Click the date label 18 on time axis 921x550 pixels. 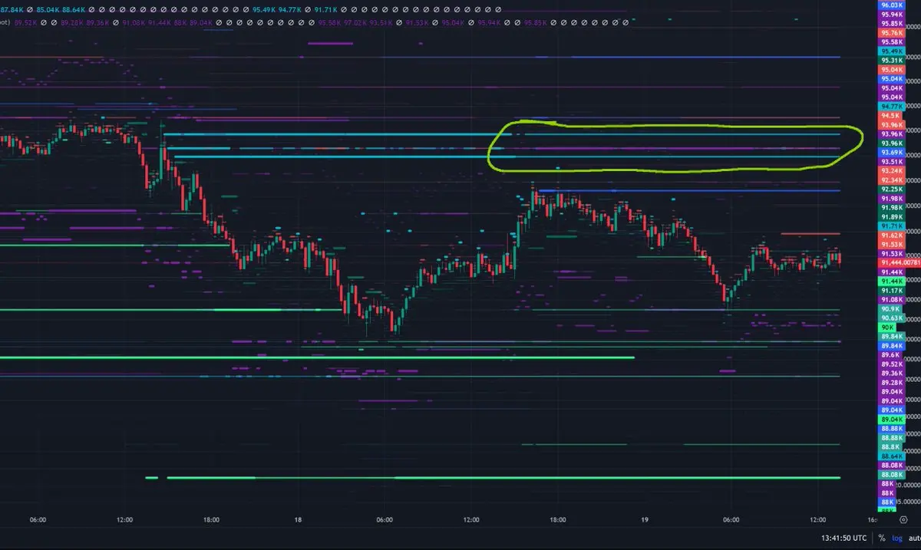(298, 519)
